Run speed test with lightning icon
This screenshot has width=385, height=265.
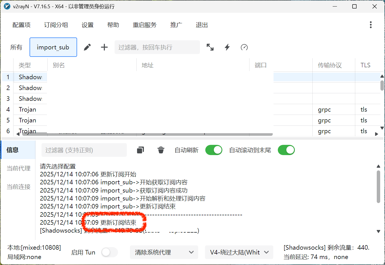(227, 47)
